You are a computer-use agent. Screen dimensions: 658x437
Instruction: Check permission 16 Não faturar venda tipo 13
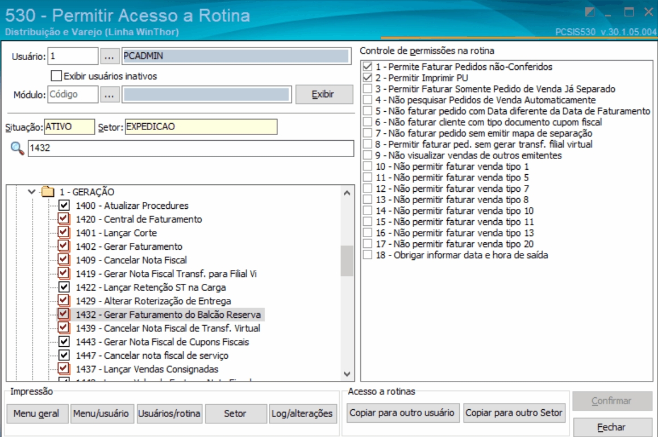368,233
